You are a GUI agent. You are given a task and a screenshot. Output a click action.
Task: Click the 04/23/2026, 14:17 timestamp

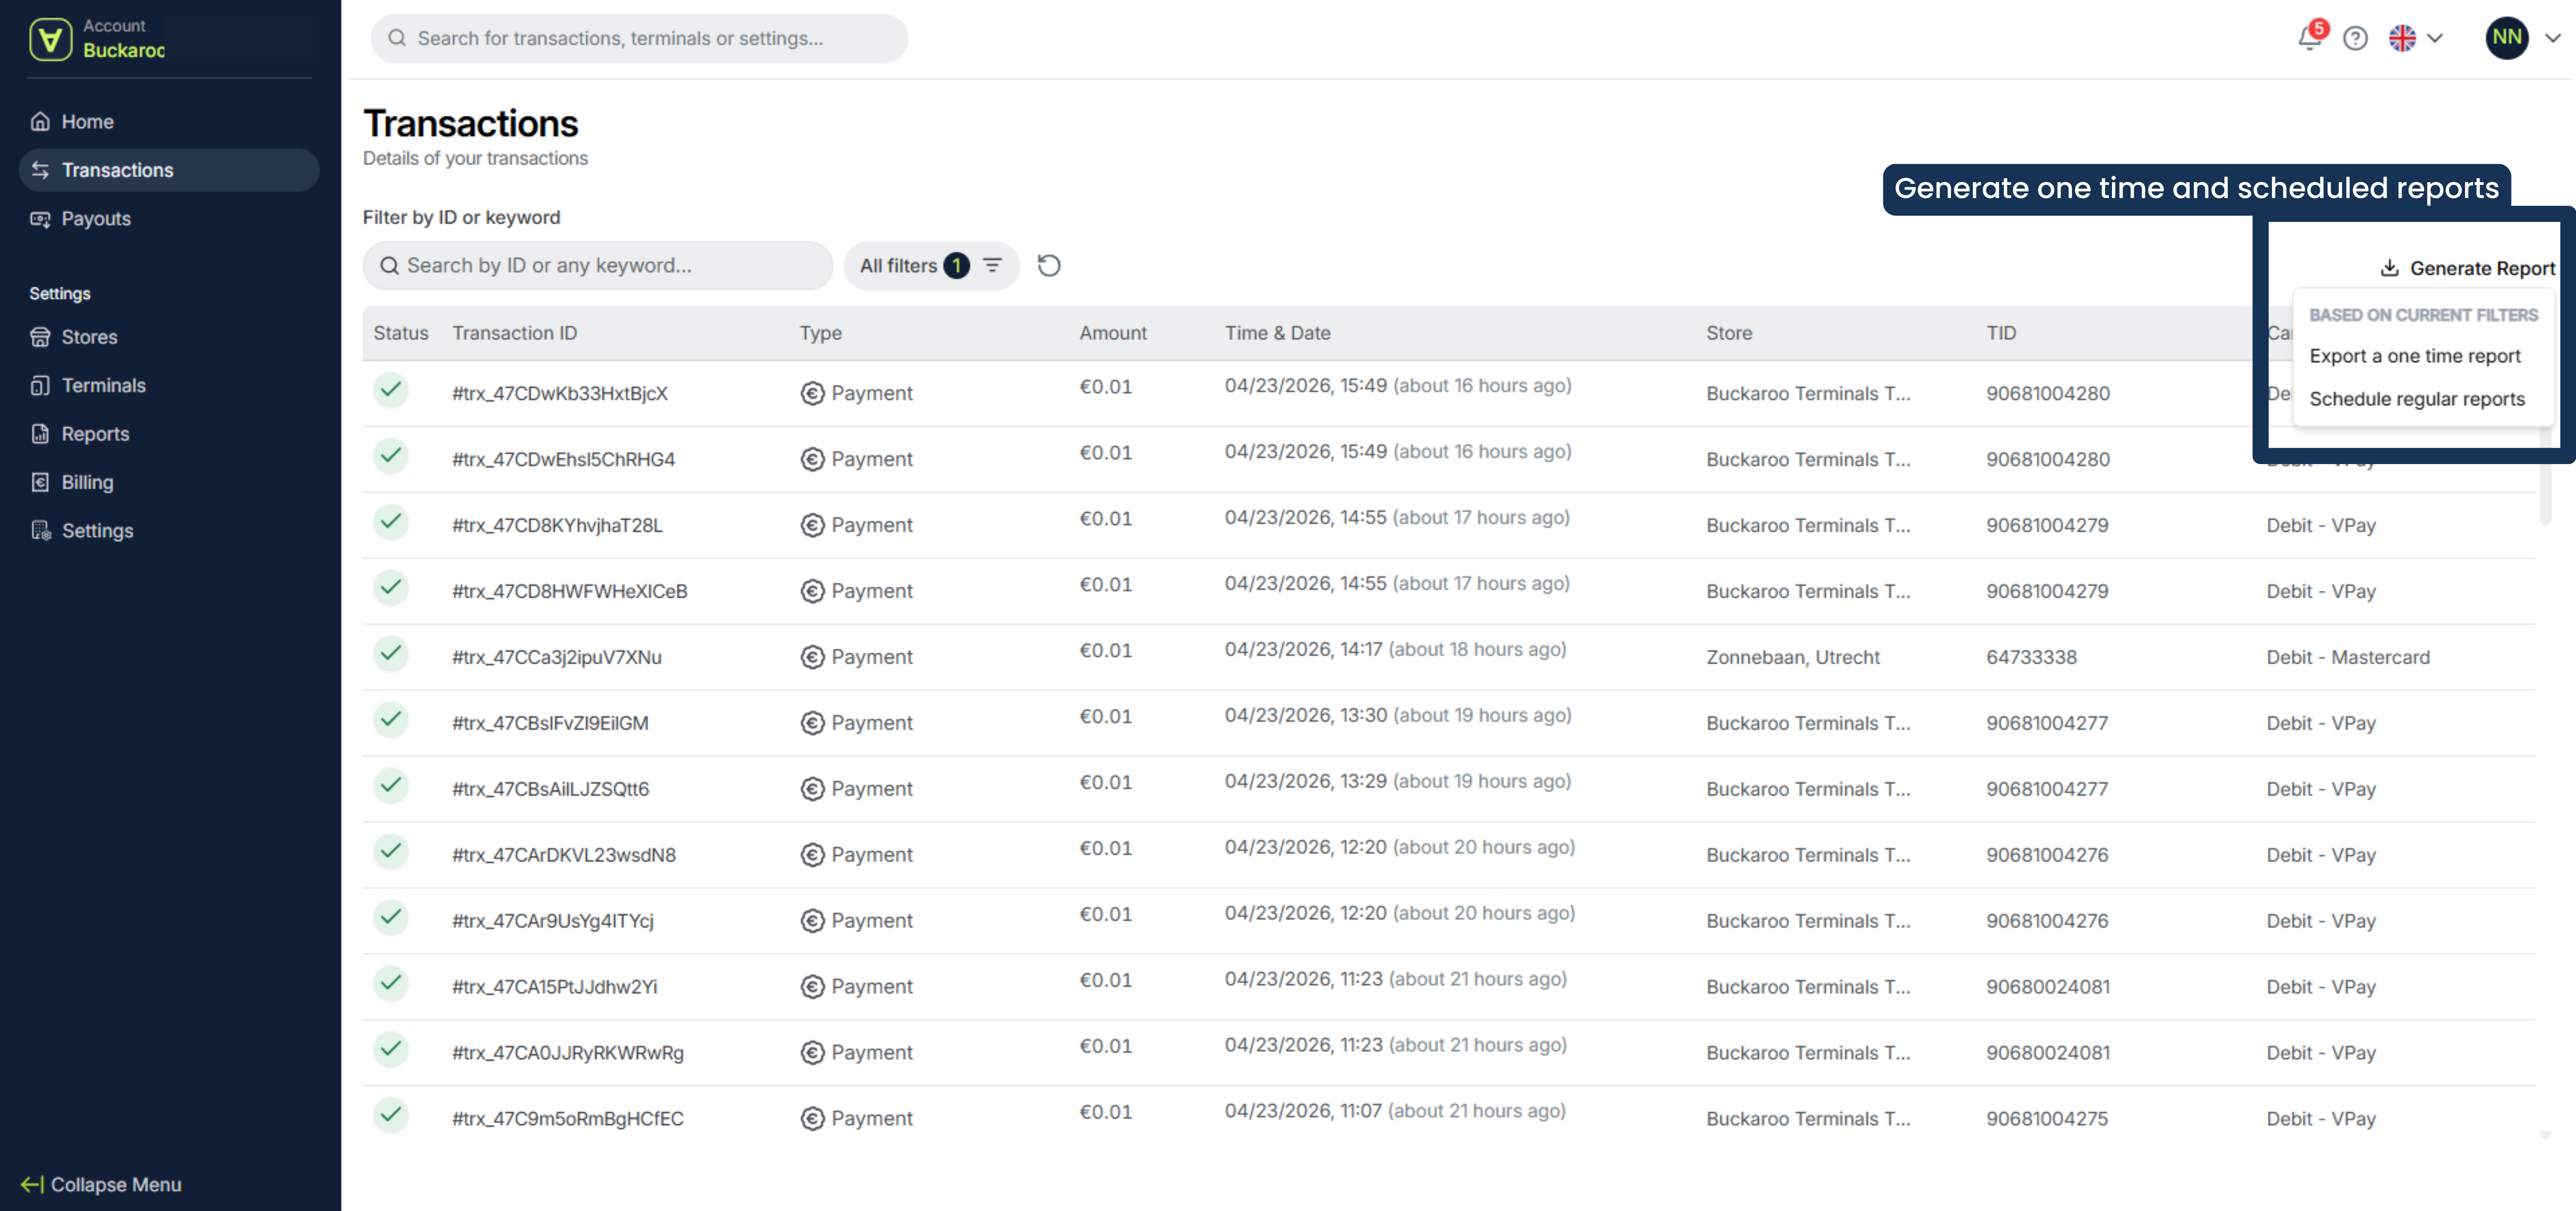click(x=1303, y=649)
